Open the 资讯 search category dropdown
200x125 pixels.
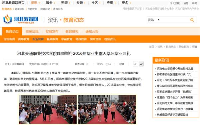point(154,20)
